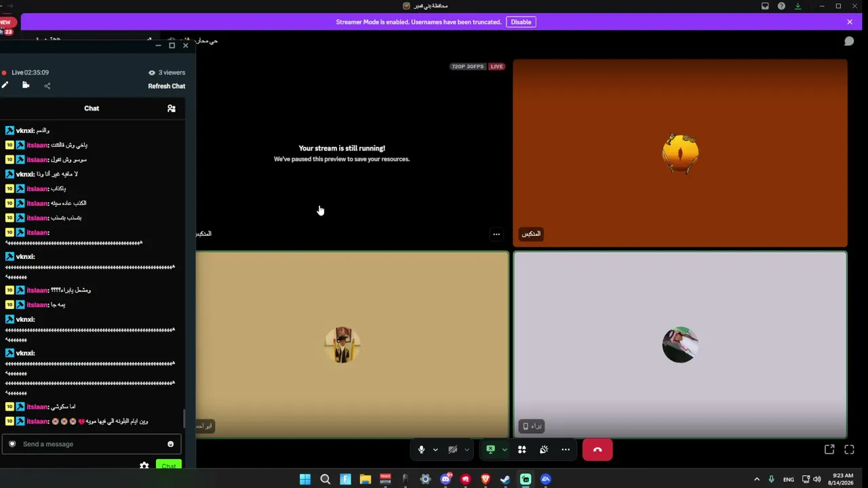Open File Explorer from taskbar
The height and width of the screenshot is (488, 868).
coord(366,479)
